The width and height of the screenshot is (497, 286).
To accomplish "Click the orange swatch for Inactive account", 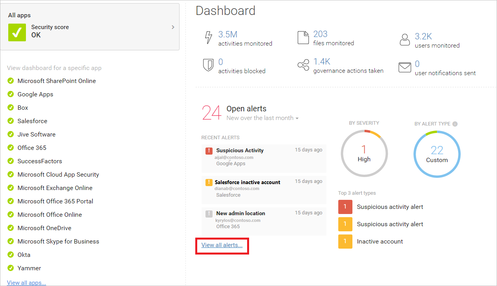I will 345,242.
